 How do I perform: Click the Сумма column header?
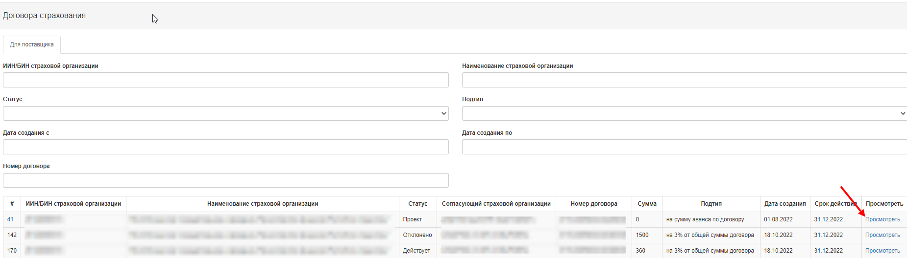pos(647,204)
